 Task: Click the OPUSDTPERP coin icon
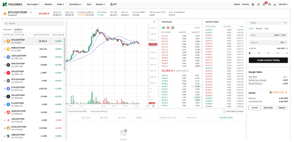[x=8, y=73]
